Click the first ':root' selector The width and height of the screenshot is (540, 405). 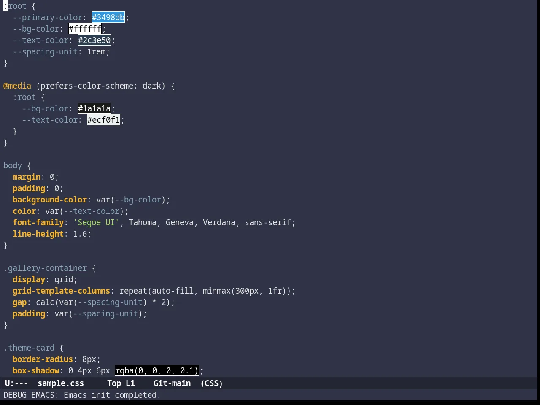15,6
